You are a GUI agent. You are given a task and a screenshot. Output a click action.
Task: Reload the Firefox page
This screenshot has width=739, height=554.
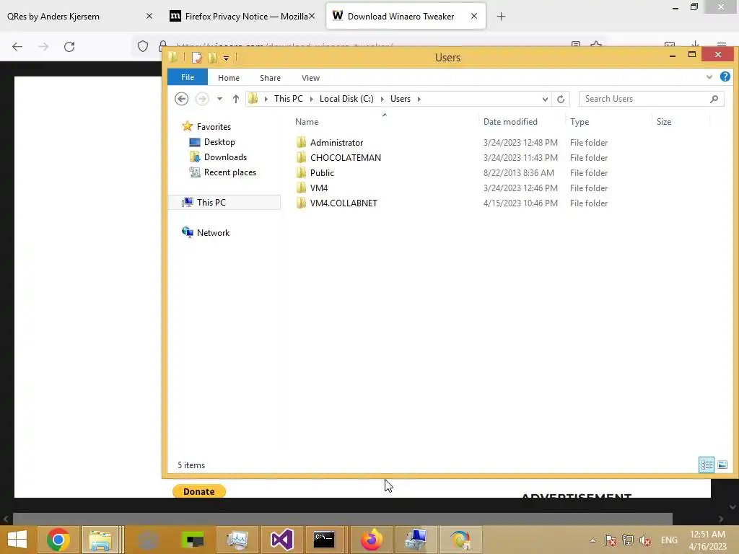tap(69, 46)
